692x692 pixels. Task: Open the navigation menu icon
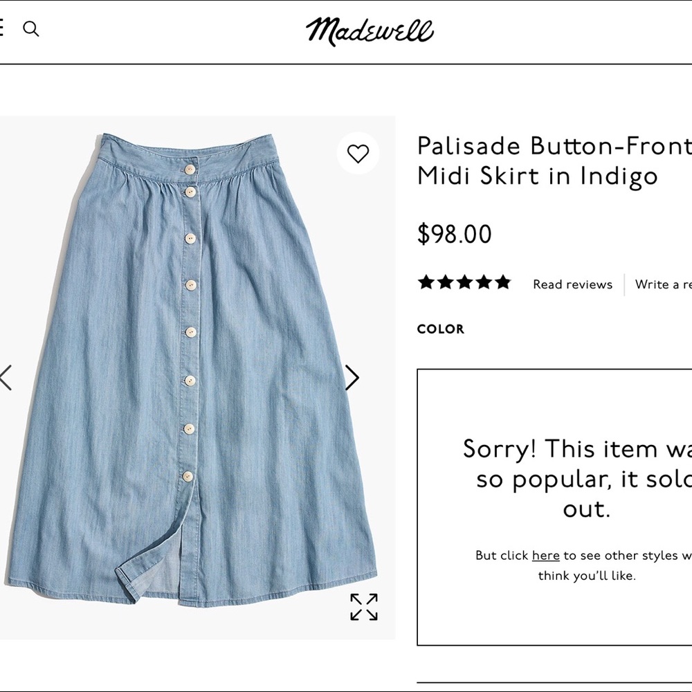(2, 29)
